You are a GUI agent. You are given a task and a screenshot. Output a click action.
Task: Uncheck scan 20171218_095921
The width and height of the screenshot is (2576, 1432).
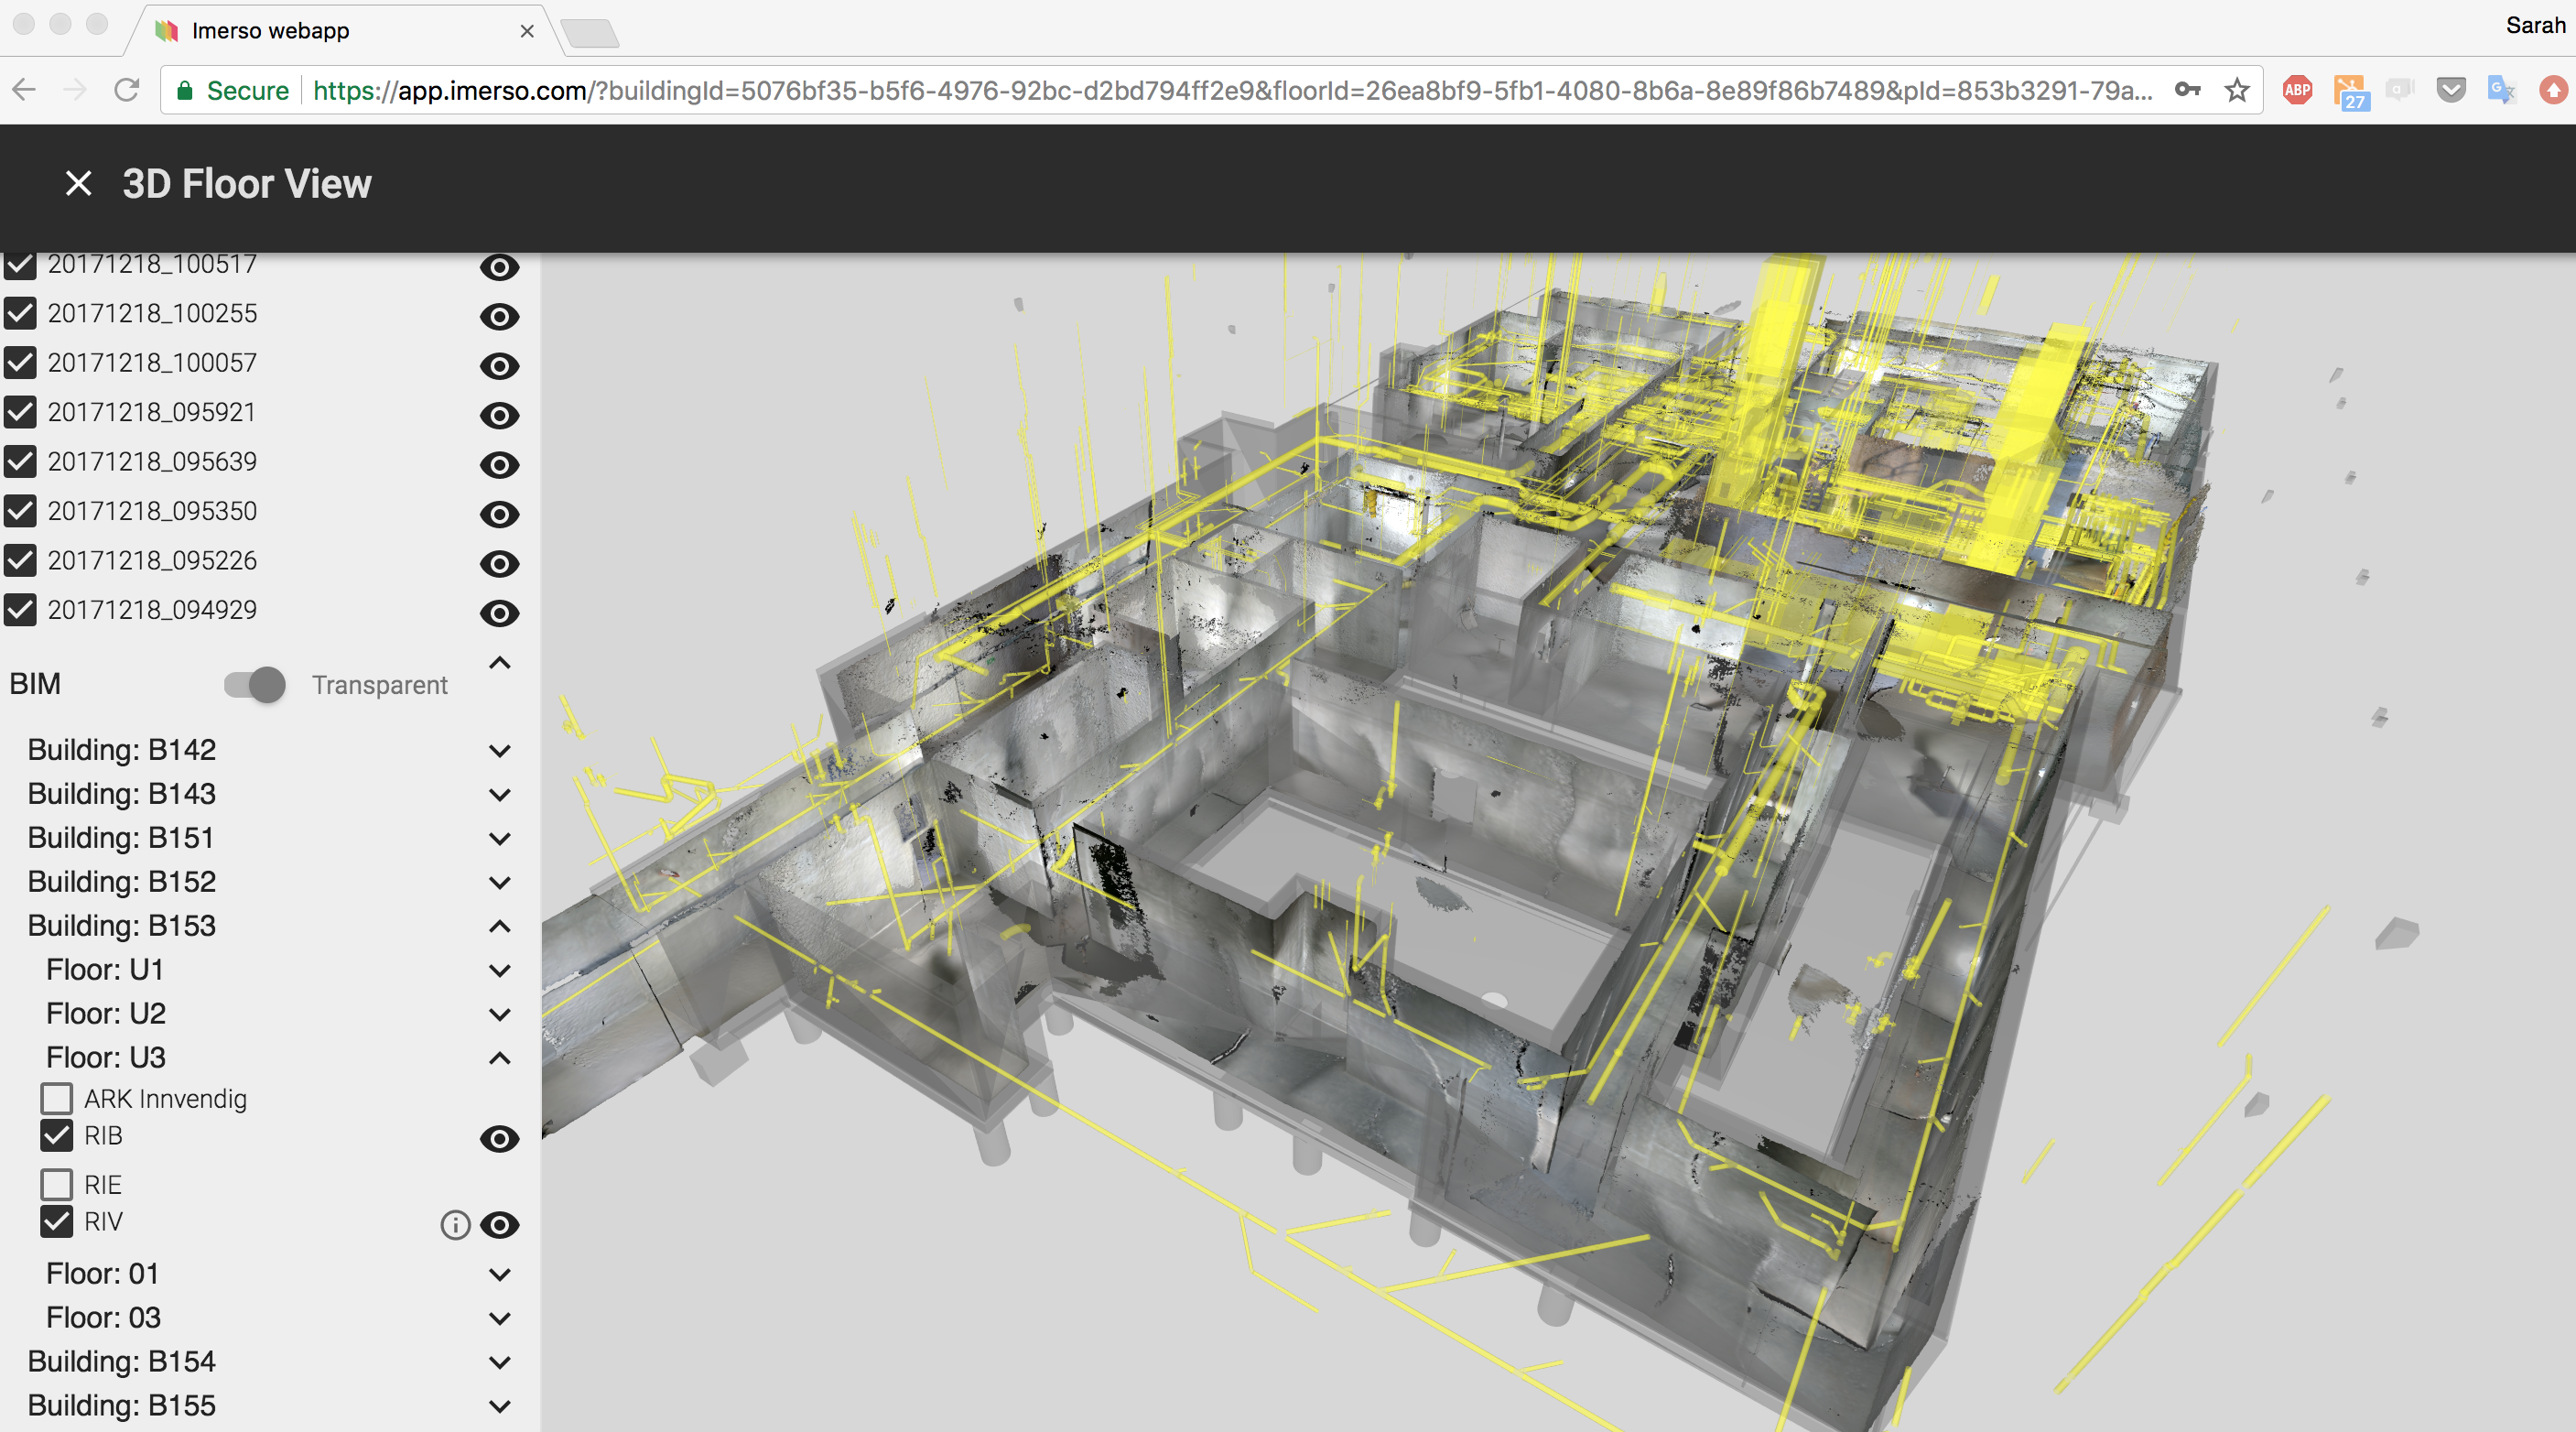(x=21, y=412)
